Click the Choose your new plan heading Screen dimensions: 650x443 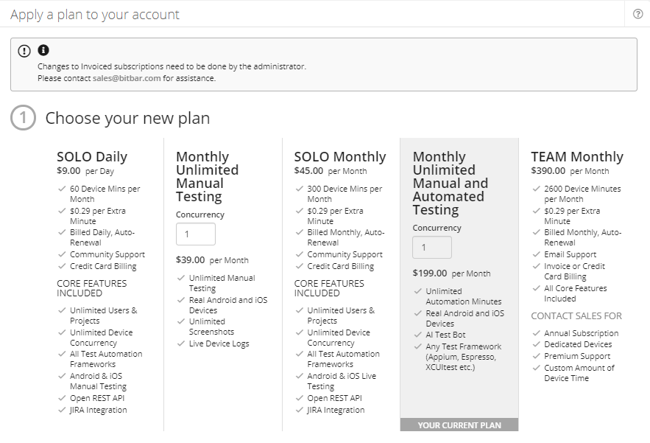click(x=127, y=117)
